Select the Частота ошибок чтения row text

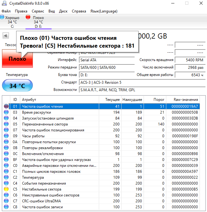(x=42, y=106)
